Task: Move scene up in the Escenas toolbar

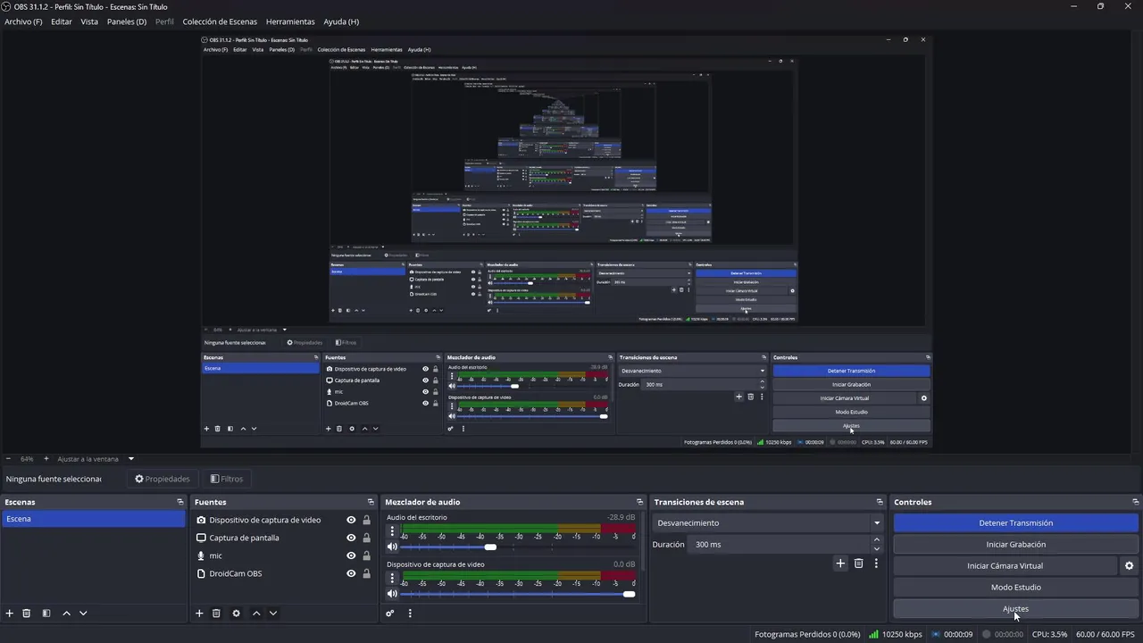Action: click(66, 614)
